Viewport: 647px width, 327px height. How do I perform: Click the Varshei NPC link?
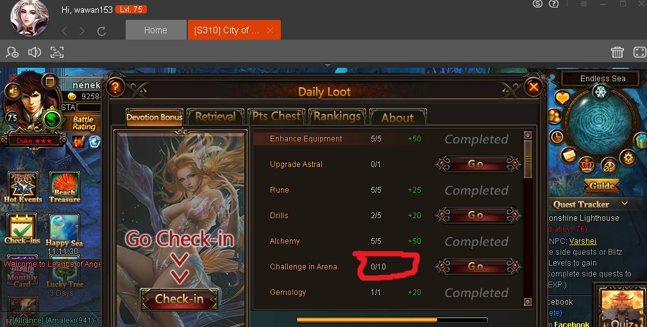click(x=583, y=241)
